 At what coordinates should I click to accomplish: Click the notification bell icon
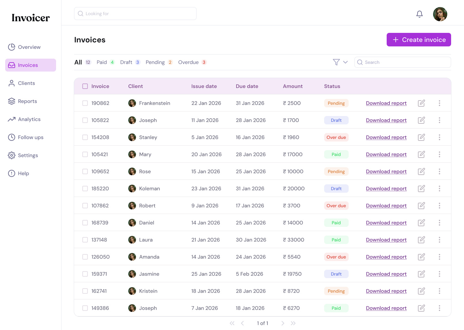point(419,14)
